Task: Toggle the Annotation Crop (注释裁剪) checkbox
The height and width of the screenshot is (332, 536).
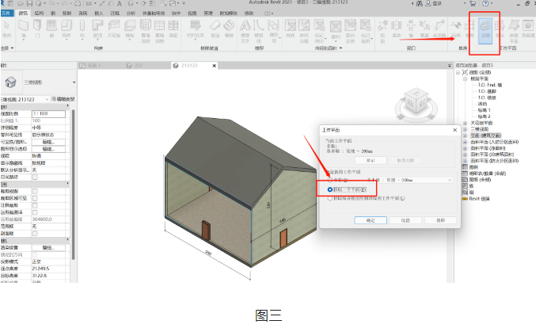Action: [35, 205]
